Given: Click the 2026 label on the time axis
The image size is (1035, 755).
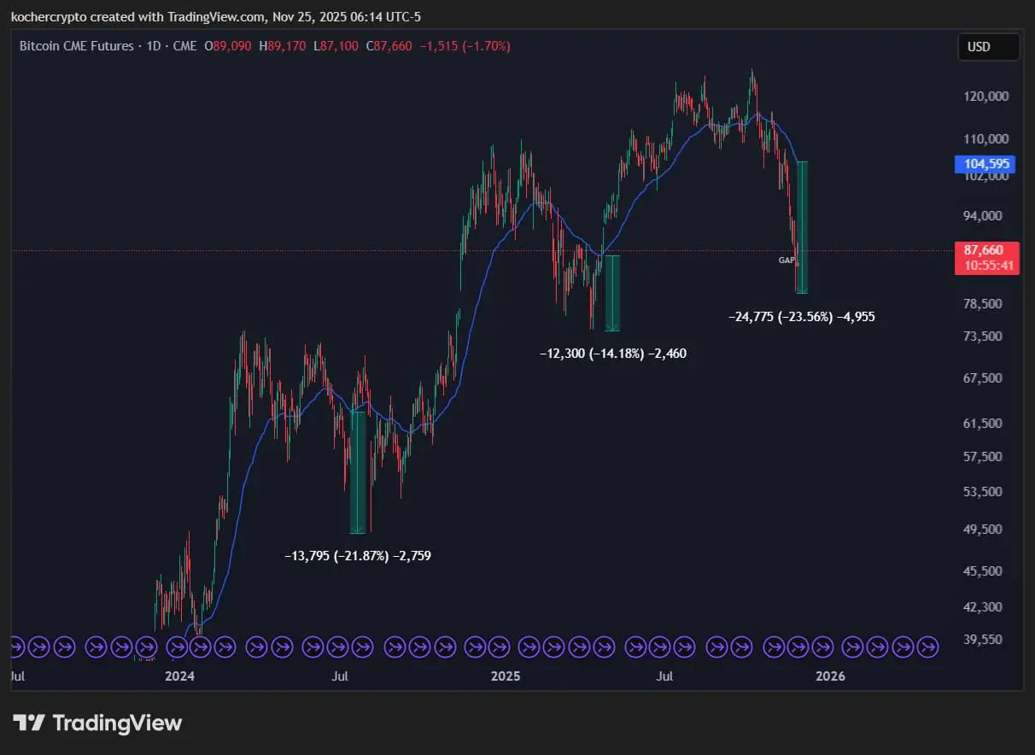Looking at the screenshot, I should [x=831, y=676].
